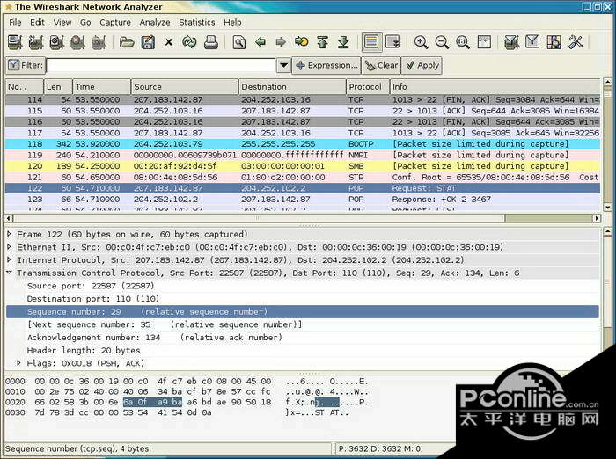Save the capture file as
This screenshot has width=616, height=459.
(148, 42)
